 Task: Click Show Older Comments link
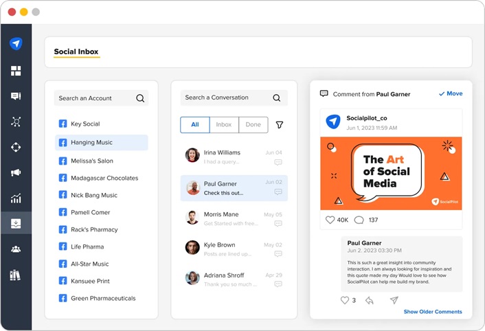coord(433,312)
